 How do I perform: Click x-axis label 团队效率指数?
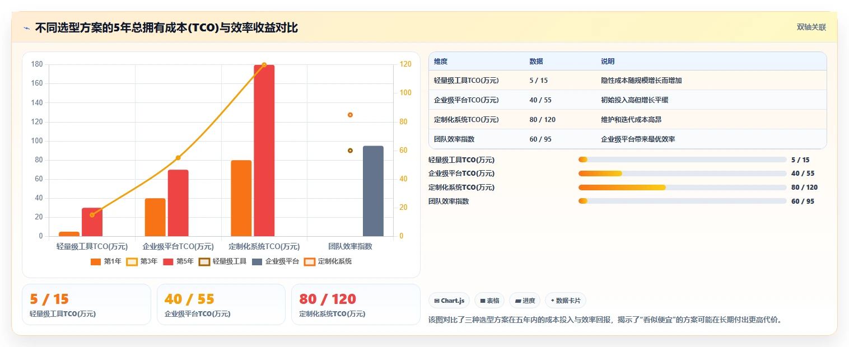click(x=350, y=246)
